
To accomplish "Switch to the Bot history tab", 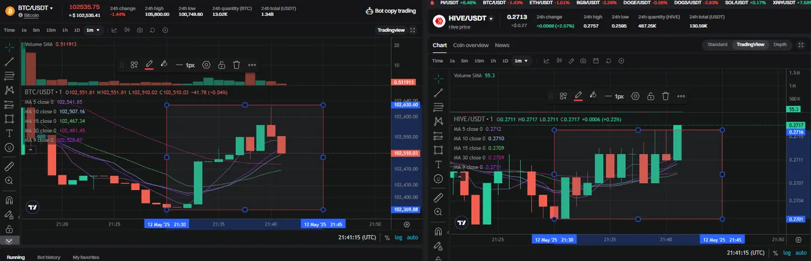I will click(x=49, y=257).
